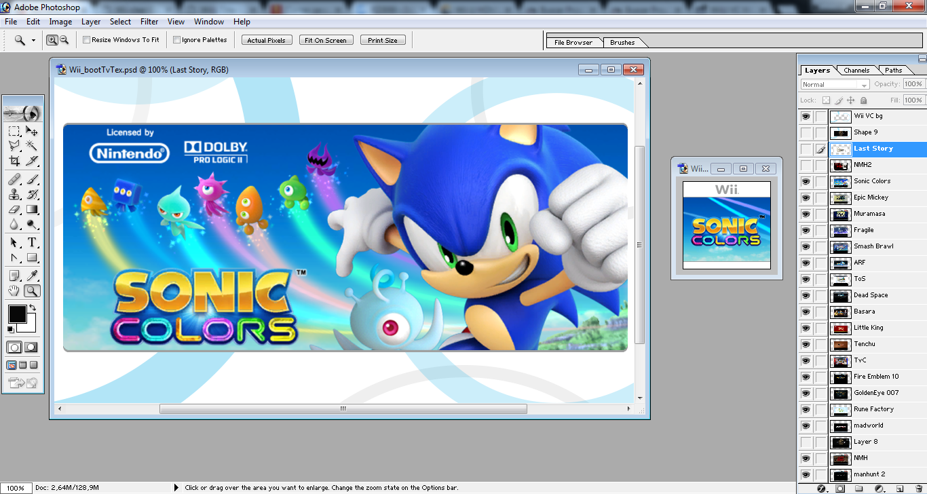Viewport: 927px width, 494px height.
Task: Add a layer style from Layers panel
Action: click(x=822, y=489)
